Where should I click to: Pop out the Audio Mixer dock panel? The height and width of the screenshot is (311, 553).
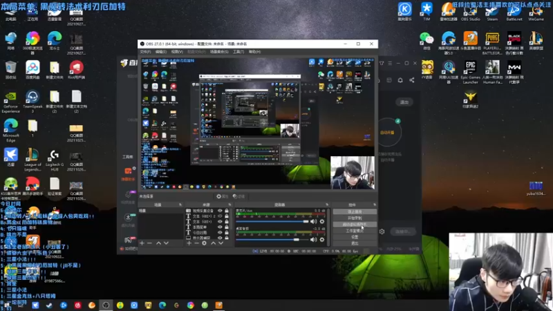327,205
